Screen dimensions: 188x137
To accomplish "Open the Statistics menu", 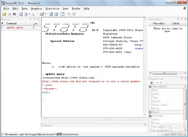I will click(x=52, y=9).
